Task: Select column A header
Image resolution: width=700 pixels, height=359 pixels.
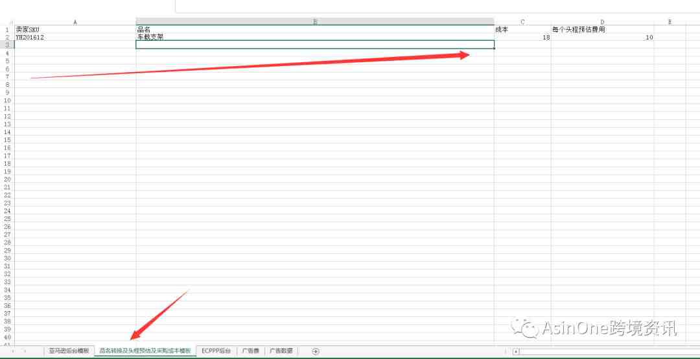Action: coord(75,22)
